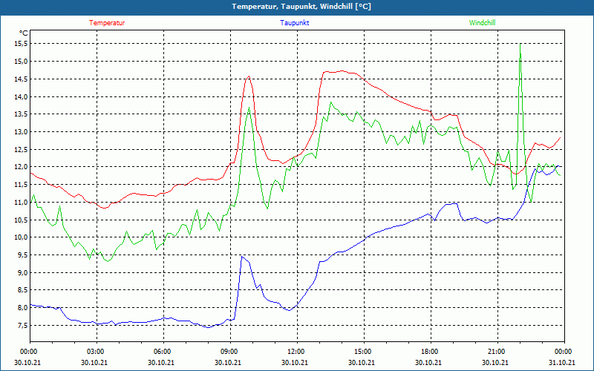Viewport: 594px width, 371px height.
Task: Click the 9,0 y-axis value
Action: point(23,272)
